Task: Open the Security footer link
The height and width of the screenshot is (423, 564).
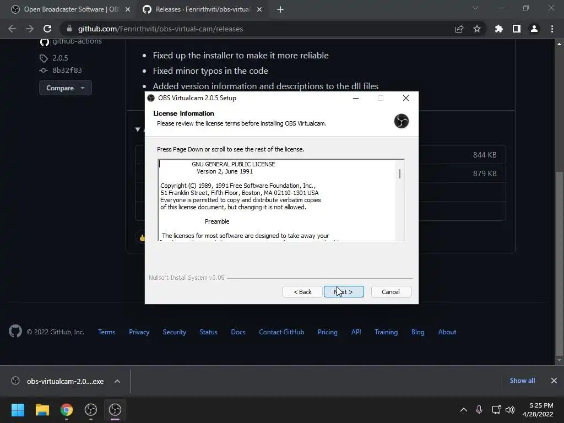Action: tap(175, 332)
